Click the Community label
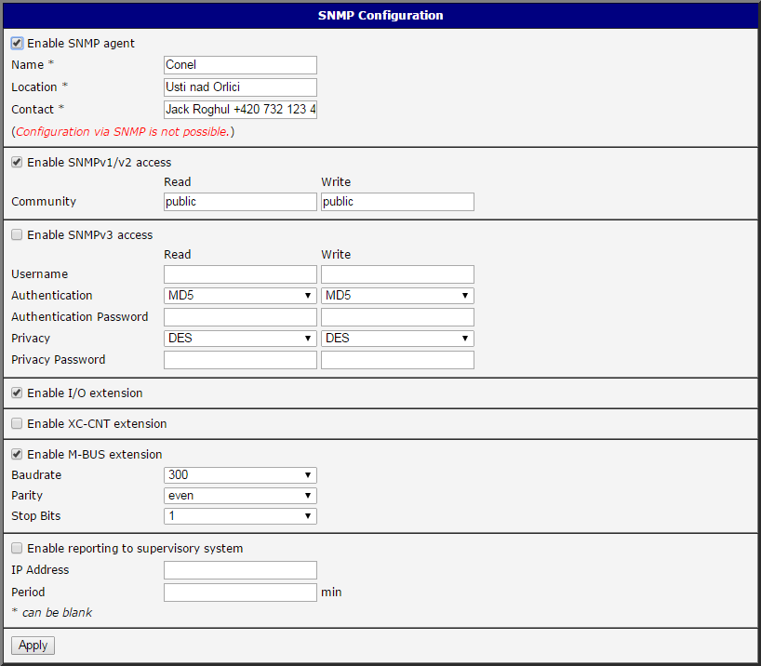This screenshot has width=761, height=666. click(44, 202)
